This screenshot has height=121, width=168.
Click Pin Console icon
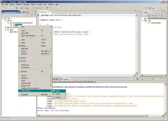point(149,79)
